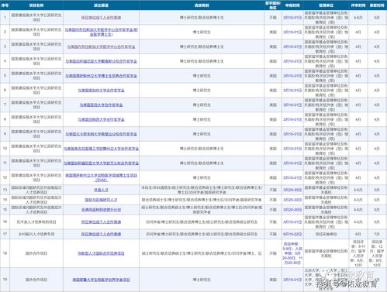Click the 录取时间 column header
This screenshot has height=292, width=387.
377,5
